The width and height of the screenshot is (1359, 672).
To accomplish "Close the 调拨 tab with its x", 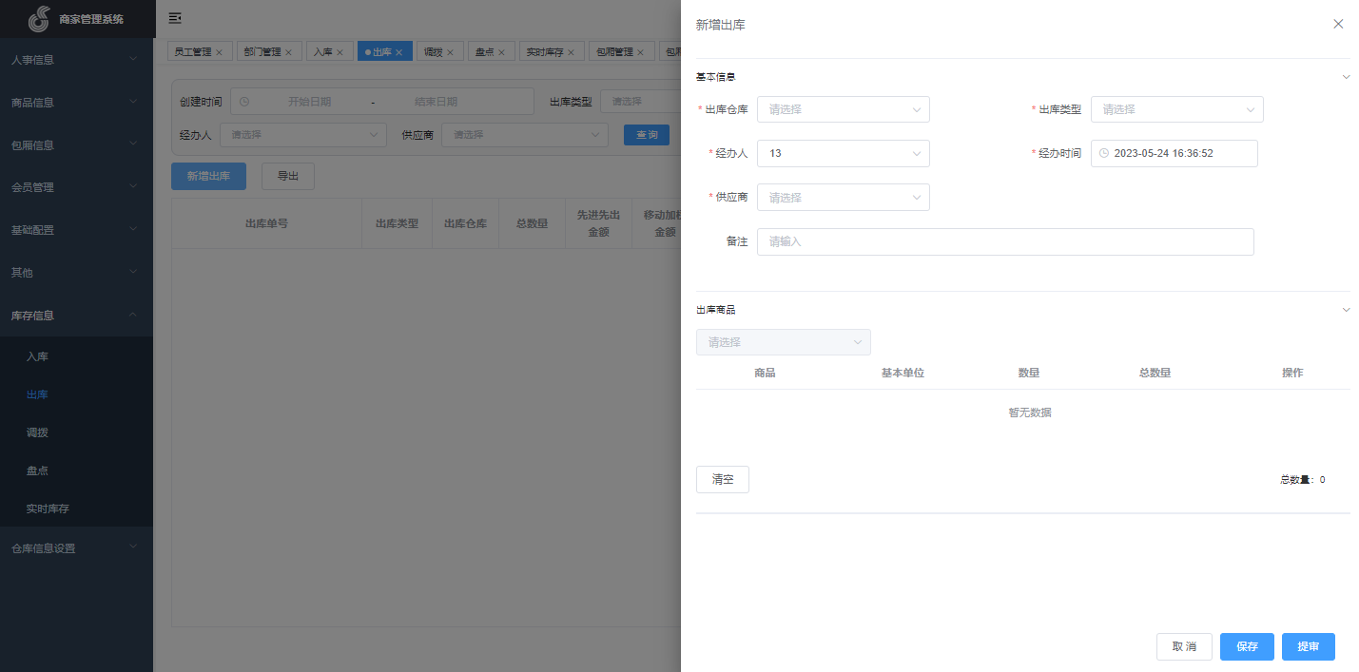I will click(x=451, y=52).
